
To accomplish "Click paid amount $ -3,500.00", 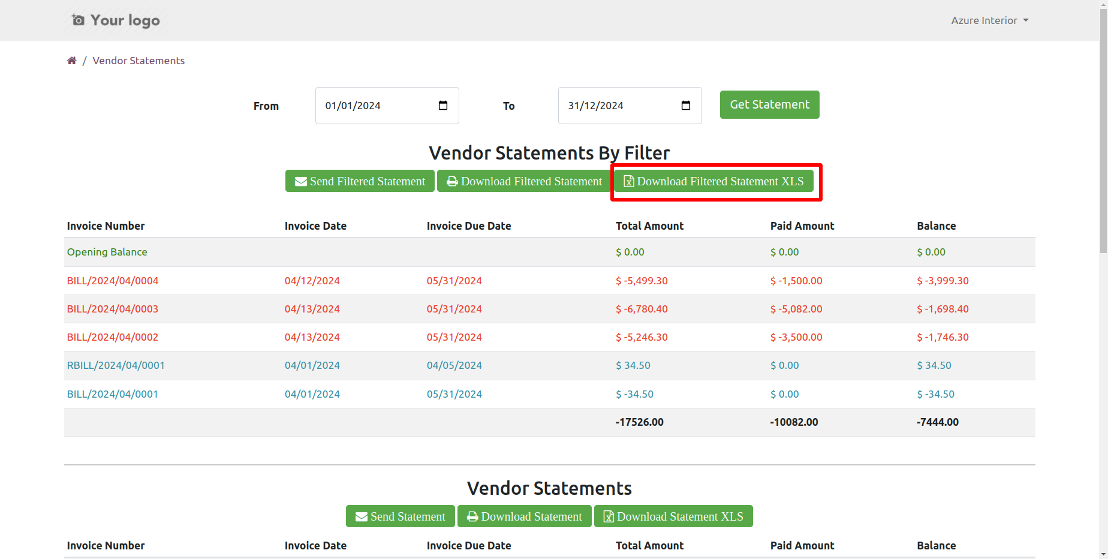I will tap(796, 337).
